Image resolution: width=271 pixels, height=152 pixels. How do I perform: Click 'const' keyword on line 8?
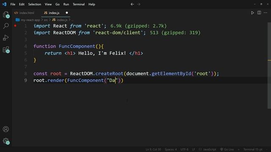(41, 73)
